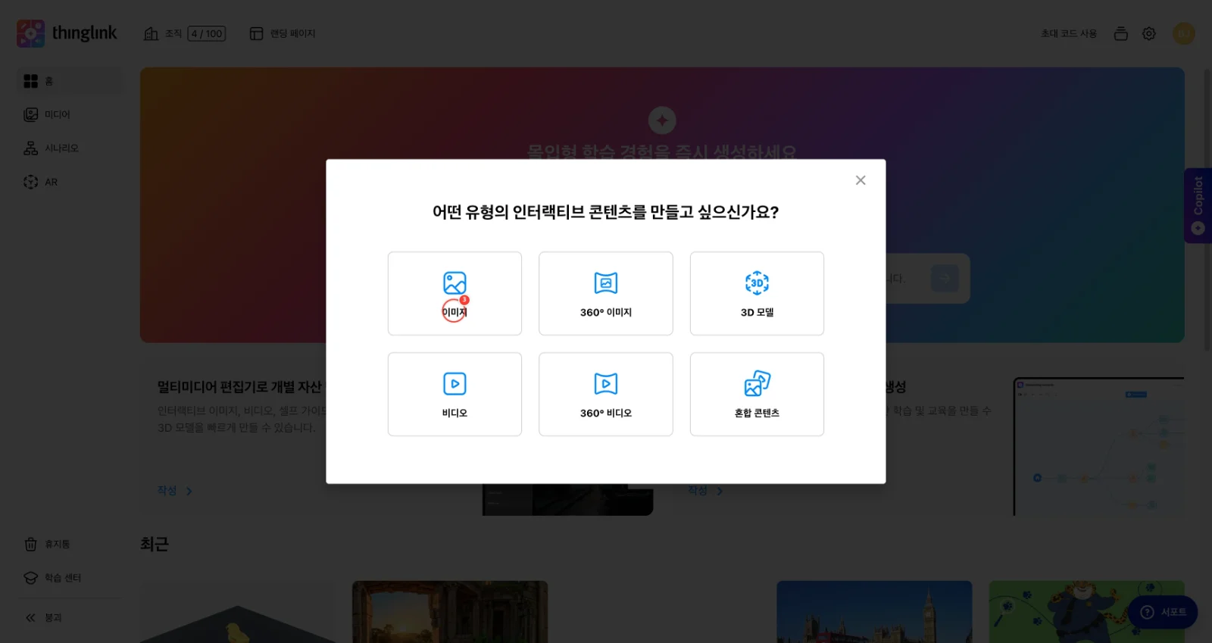The image size is (1212, 643).
Task: Open the 서포트 support button
Action: [1163, 612]
